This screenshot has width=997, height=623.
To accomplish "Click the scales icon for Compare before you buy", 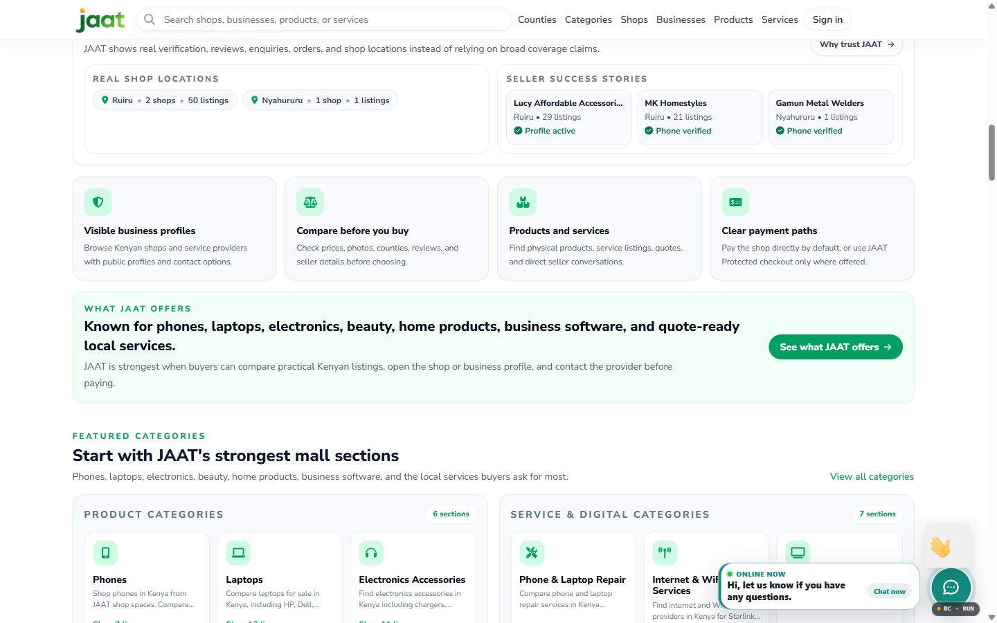I will click(310, 202).
